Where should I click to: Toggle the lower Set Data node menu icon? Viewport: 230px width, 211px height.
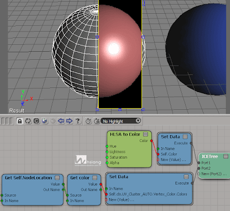186,177
